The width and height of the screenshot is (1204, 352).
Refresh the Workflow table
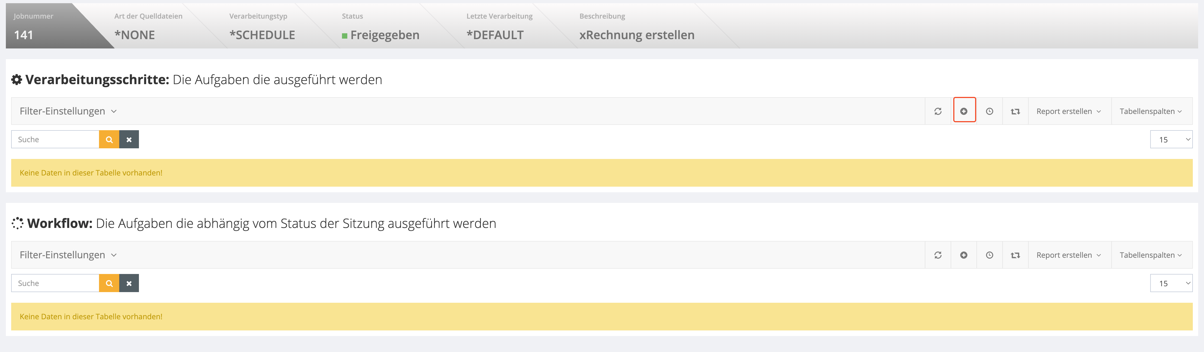tap(938, 255)
